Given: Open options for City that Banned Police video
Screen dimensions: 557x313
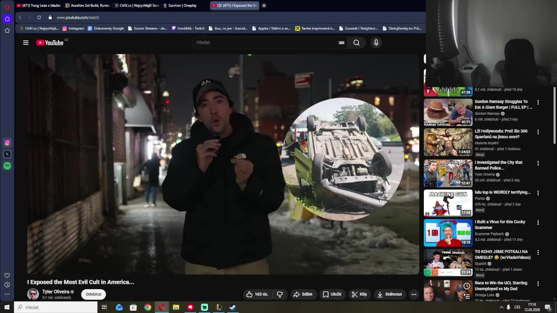Looking at the screenshot, I should pos(538,163).
